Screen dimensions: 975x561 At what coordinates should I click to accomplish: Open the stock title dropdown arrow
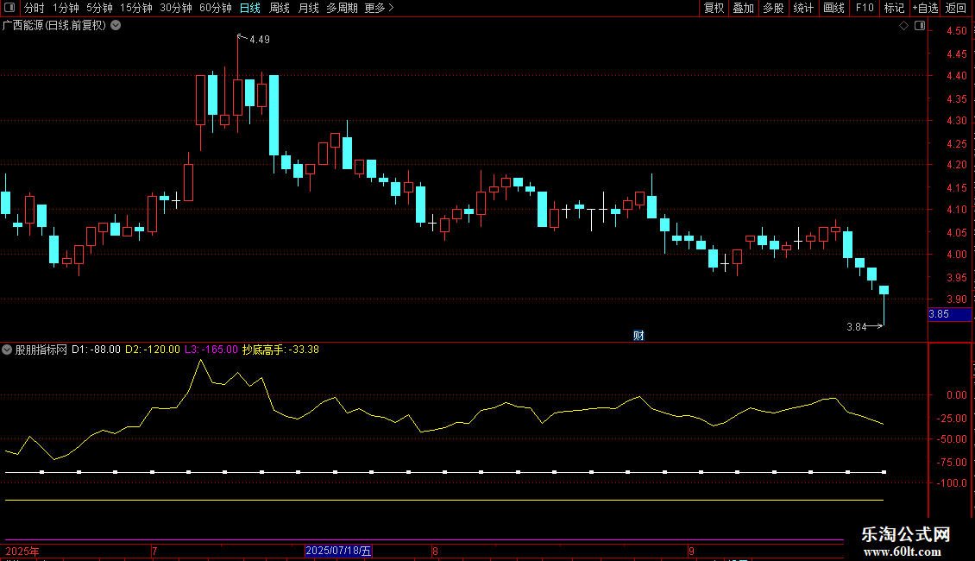(x=116, y=26)
